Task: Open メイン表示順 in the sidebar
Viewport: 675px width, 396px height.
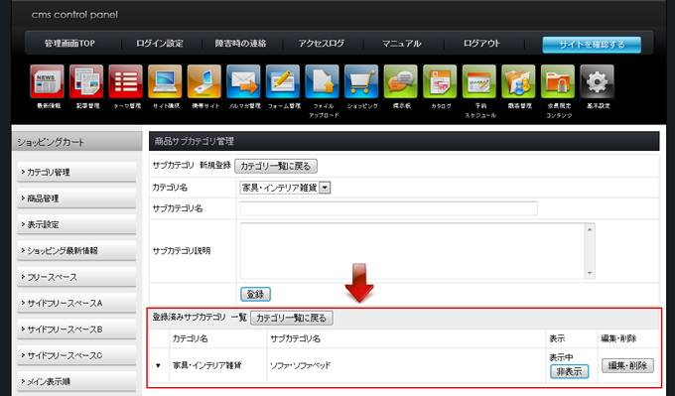Action: pos(76,381)
